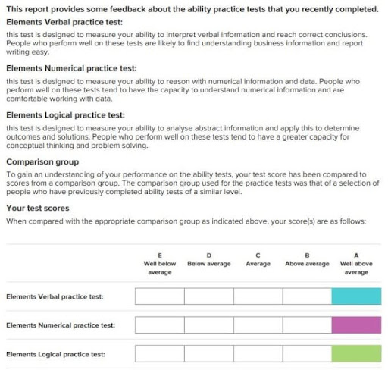The width and height of the screenshot is (388, 370).
Task: Select the B Above average column header
Action: point(307,259)
